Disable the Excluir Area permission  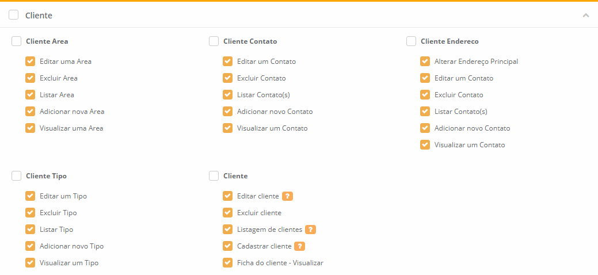click(31, 78)
